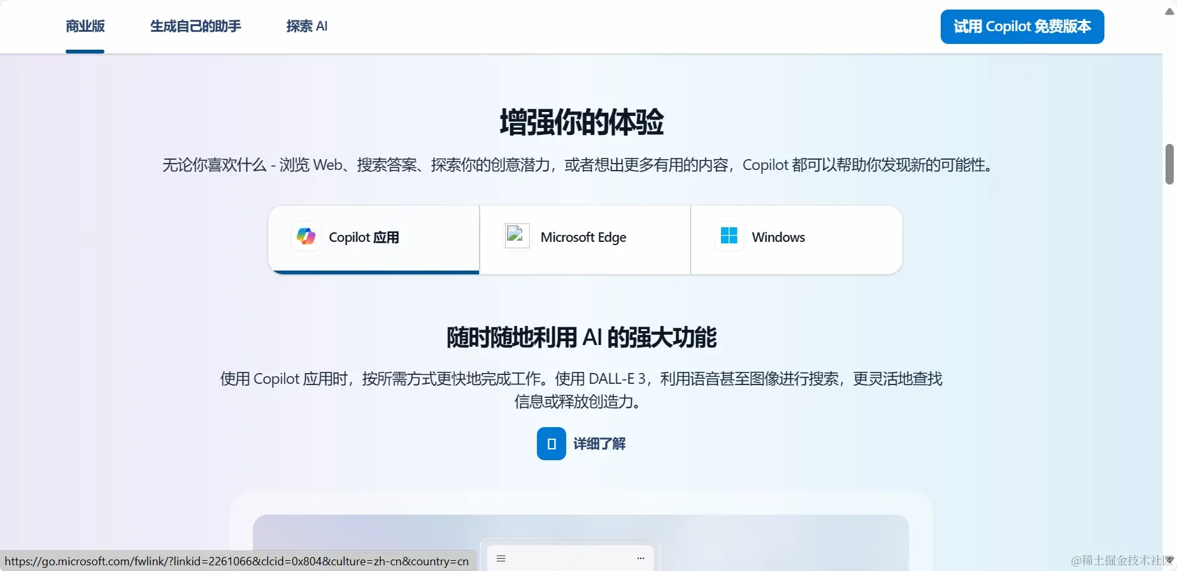Click the Copilot colorful logo icon

tap(306, 237)
